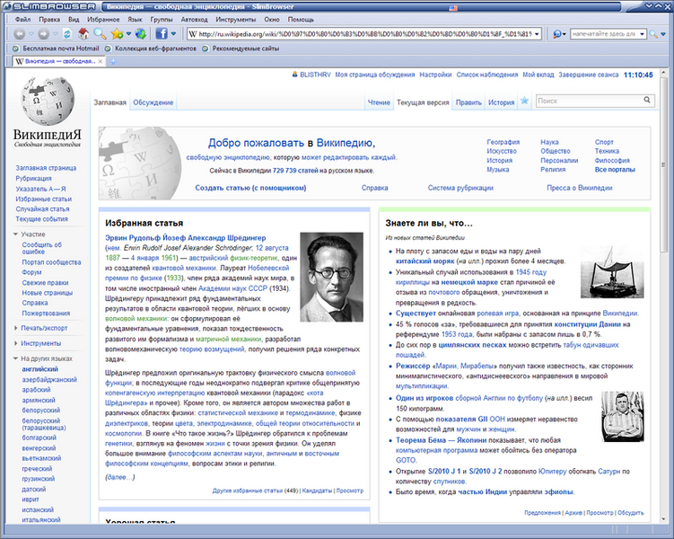674x539 pixels.
Task: Click the recommended sites bookmark icon
Action: [206, 49]
